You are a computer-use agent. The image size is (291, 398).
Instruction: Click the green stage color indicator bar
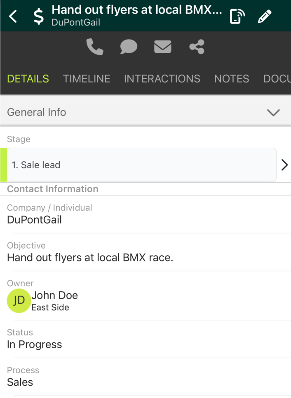tap(3, 165)
